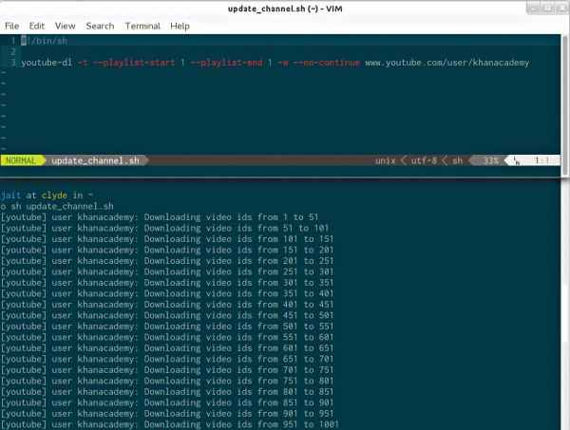Click output line 'from 701 to 751'
This screenshot has height=430, width=570.
[167, 369]
